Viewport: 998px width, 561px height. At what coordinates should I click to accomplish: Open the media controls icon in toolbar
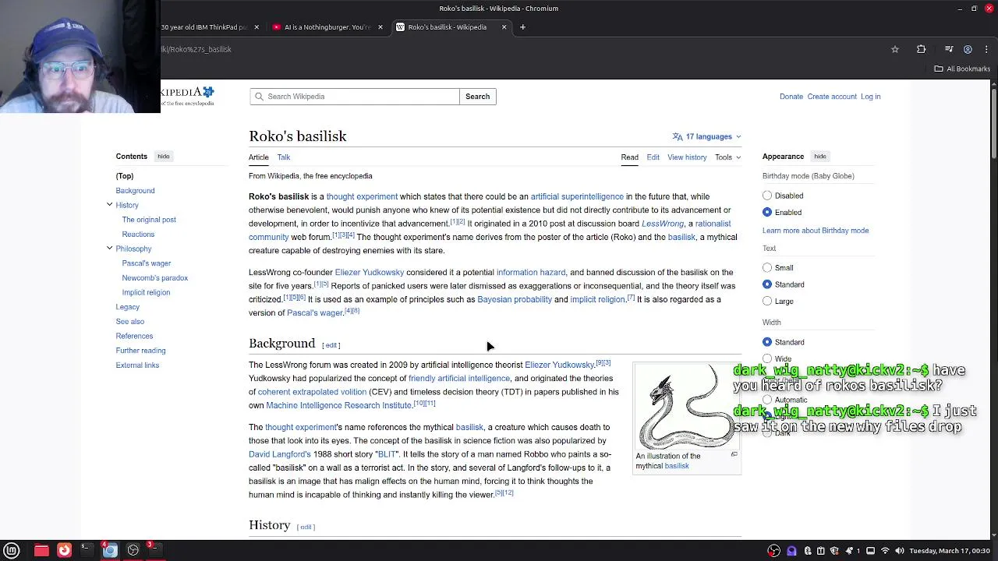pos(949,49)
